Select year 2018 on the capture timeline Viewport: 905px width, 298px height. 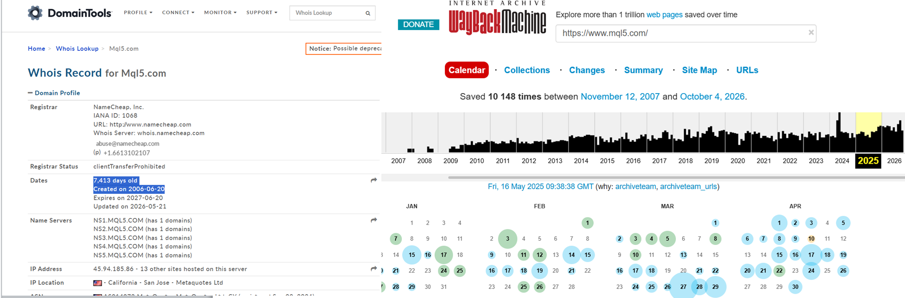pos(685,160)
